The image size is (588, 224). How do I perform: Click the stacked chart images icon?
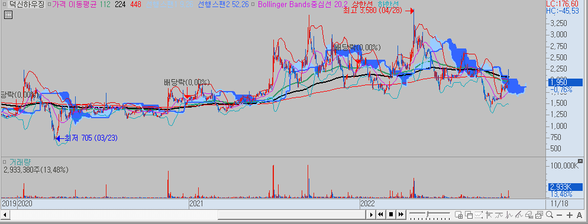(x=539, y=215)
